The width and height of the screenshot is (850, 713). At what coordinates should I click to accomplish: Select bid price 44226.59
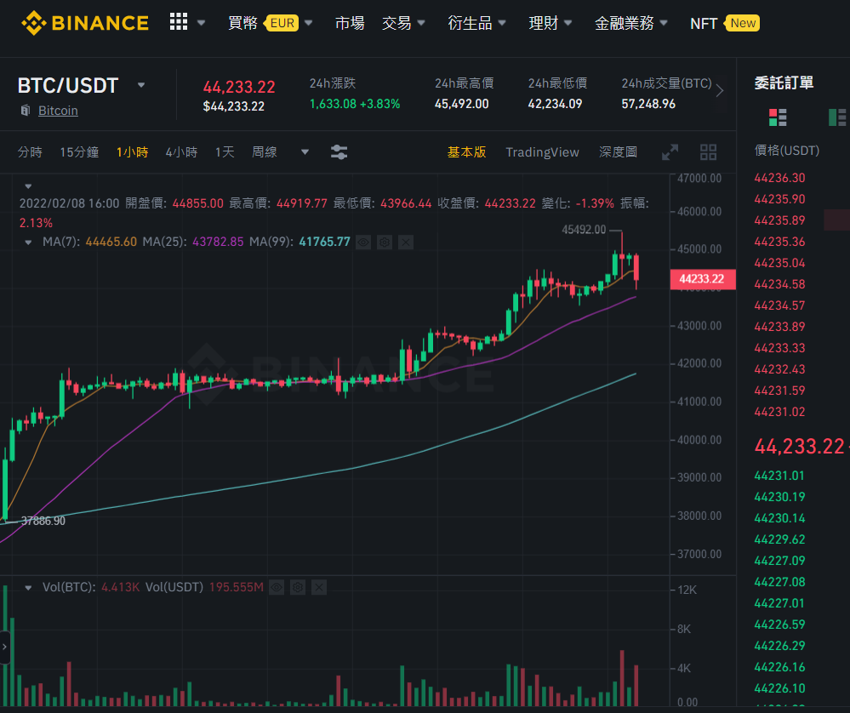[779, 625]
